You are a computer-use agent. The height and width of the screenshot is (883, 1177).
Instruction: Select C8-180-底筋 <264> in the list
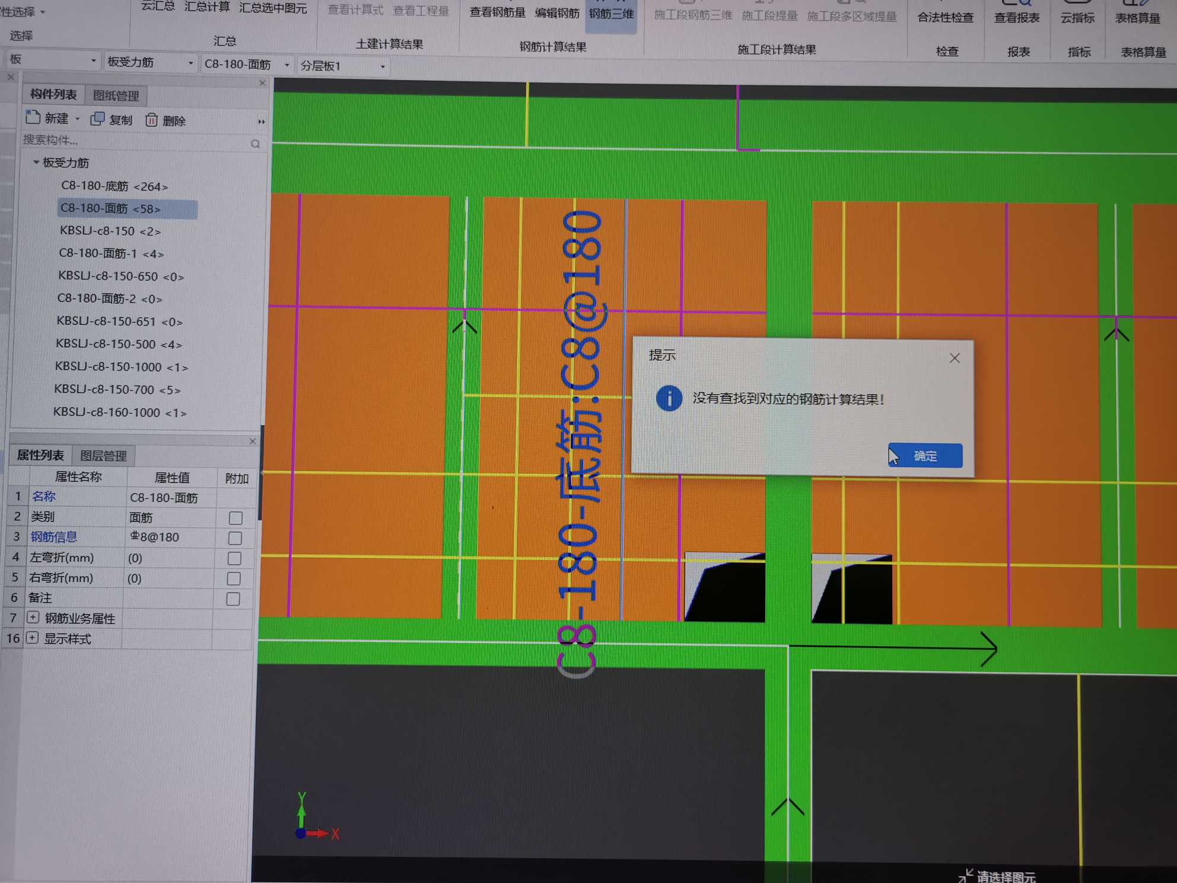point(114,186)
